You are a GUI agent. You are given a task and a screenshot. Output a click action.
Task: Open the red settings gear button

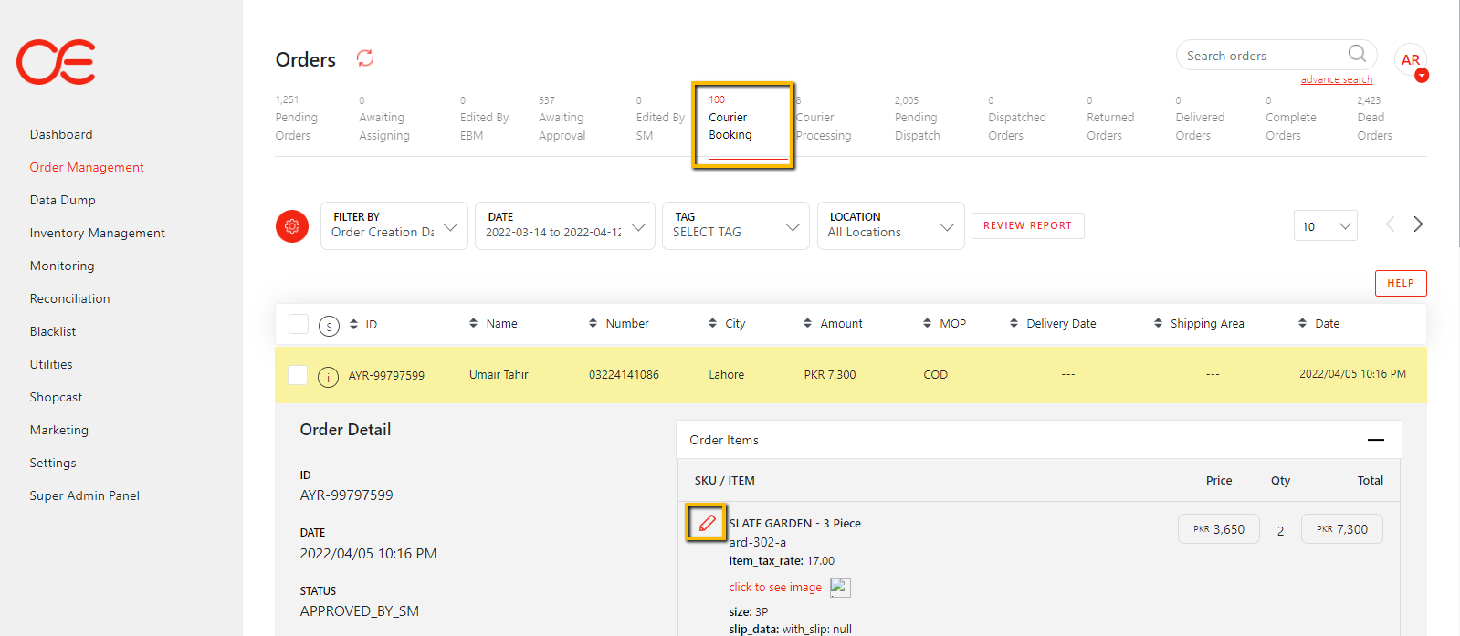pos(292,226)
